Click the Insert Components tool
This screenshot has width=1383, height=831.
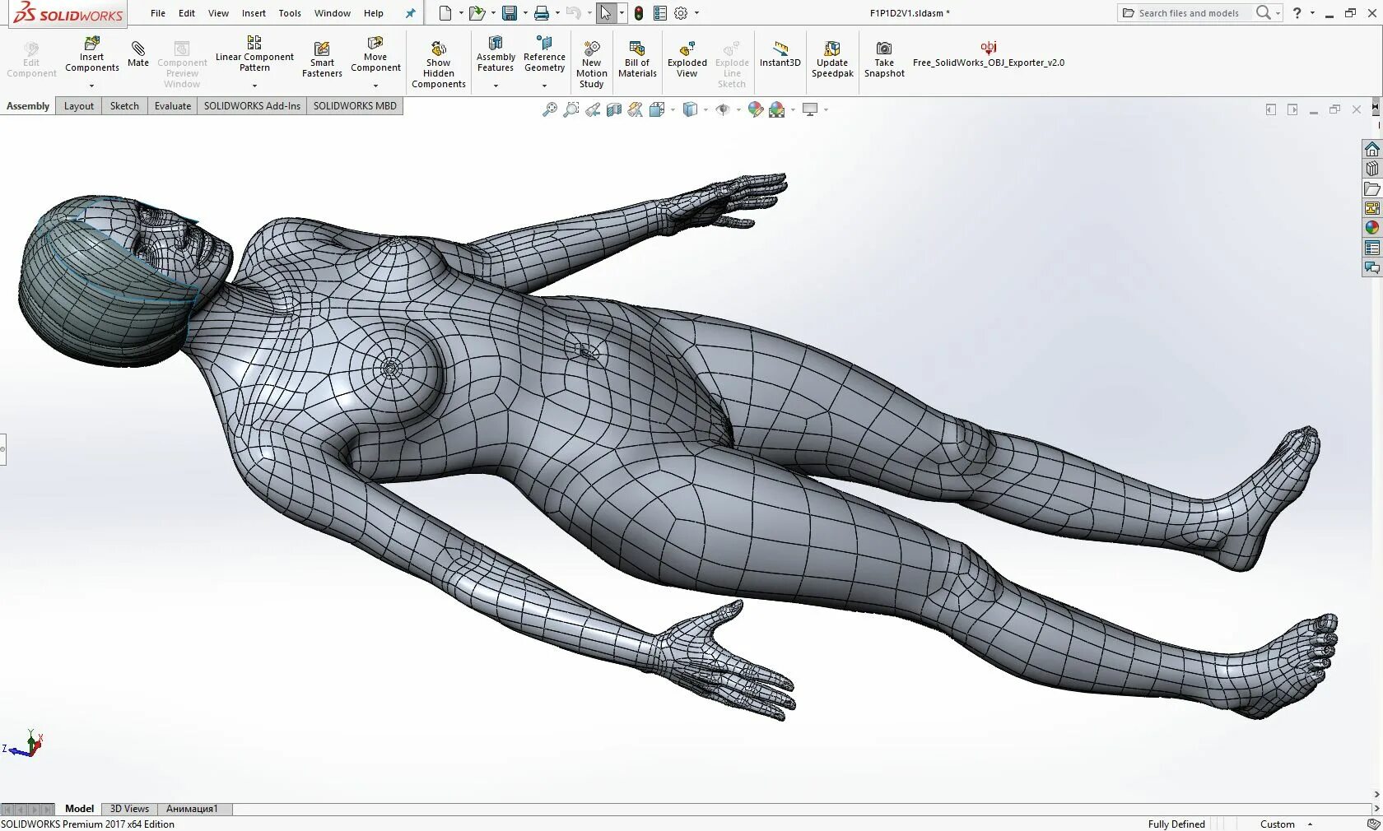pos(91,54)
